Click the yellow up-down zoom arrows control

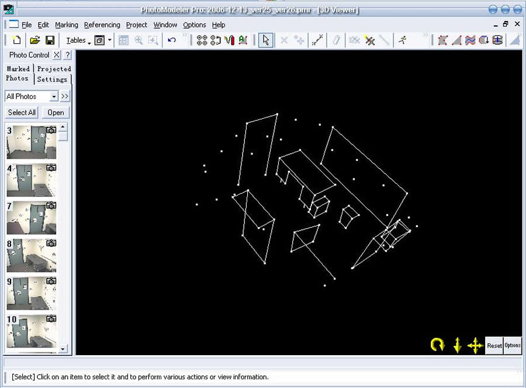457,345
